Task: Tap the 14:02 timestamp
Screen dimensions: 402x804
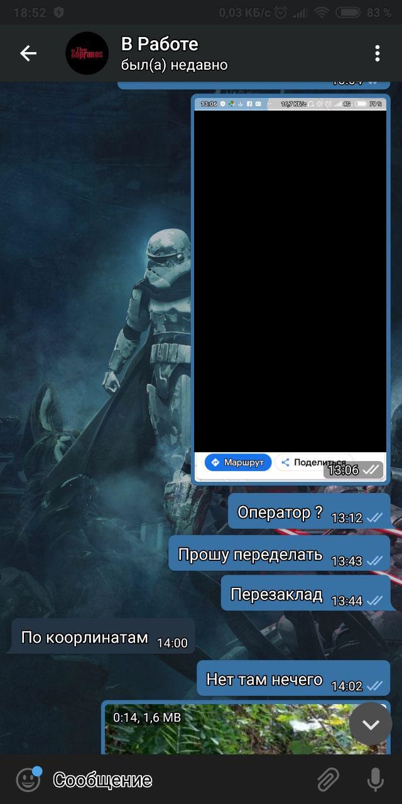Action: (347, 685)
